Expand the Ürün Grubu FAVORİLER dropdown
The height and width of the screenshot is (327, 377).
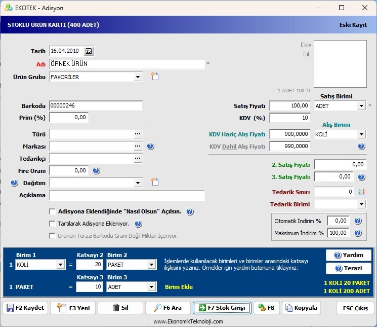tap(138, 77)
